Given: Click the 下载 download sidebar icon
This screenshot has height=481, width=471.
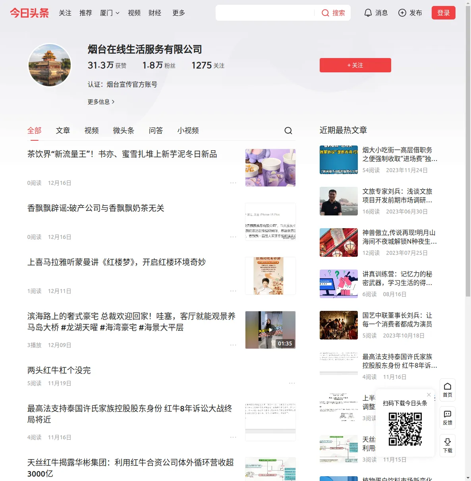Looking at the screenshot, I should [448, 446].
